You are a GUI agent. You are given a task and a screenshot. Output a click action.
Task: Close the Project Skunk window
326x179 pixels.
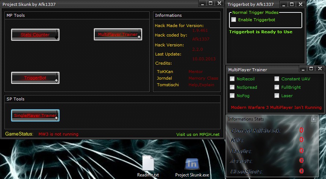219,3
